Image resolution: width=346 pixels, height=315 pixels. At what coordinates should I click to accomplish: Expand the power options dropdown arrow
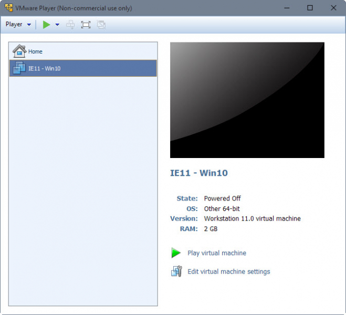[x=57, y=25]
